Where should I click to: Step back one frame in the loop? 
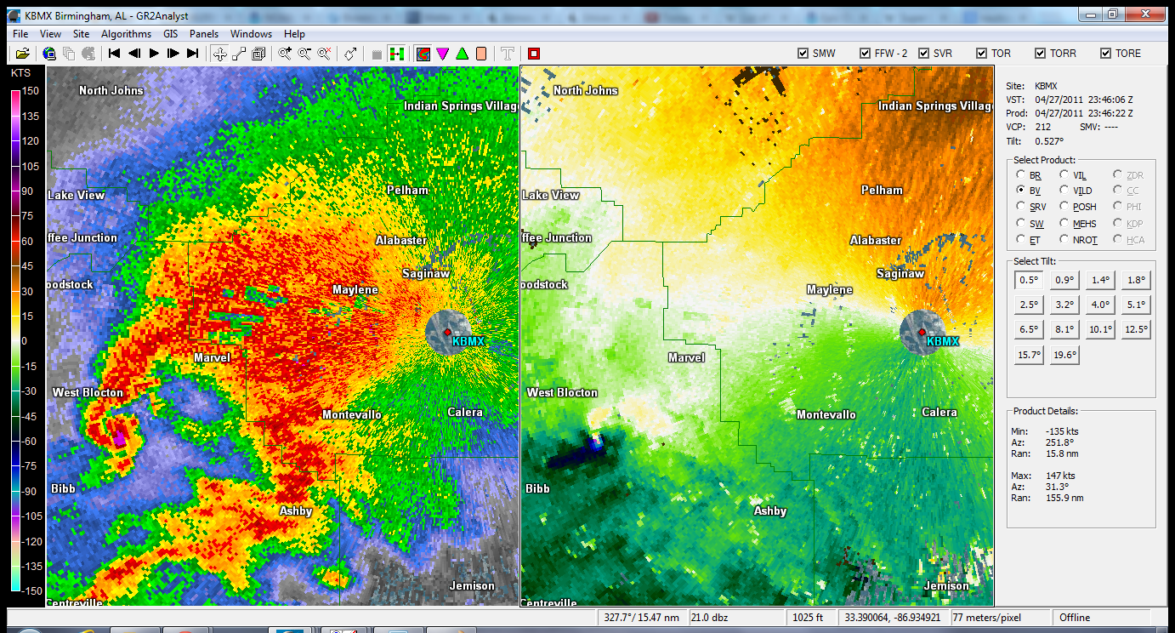(134, 54)
